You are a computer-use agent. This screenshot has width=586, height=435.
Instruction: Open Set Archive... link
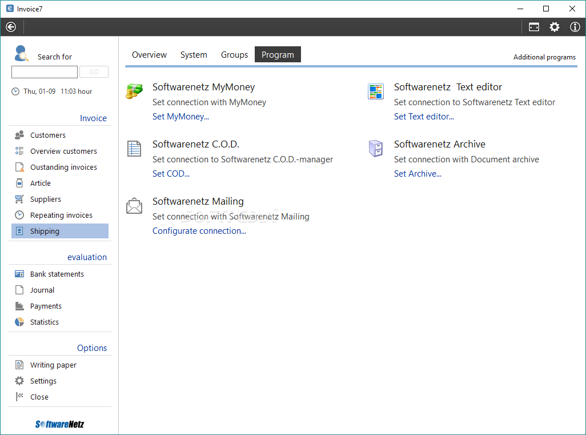pos(418,174)
